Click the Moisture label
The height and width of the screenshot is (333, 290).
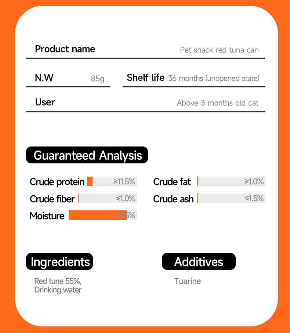pyautogui.click(x=47, y=216)
